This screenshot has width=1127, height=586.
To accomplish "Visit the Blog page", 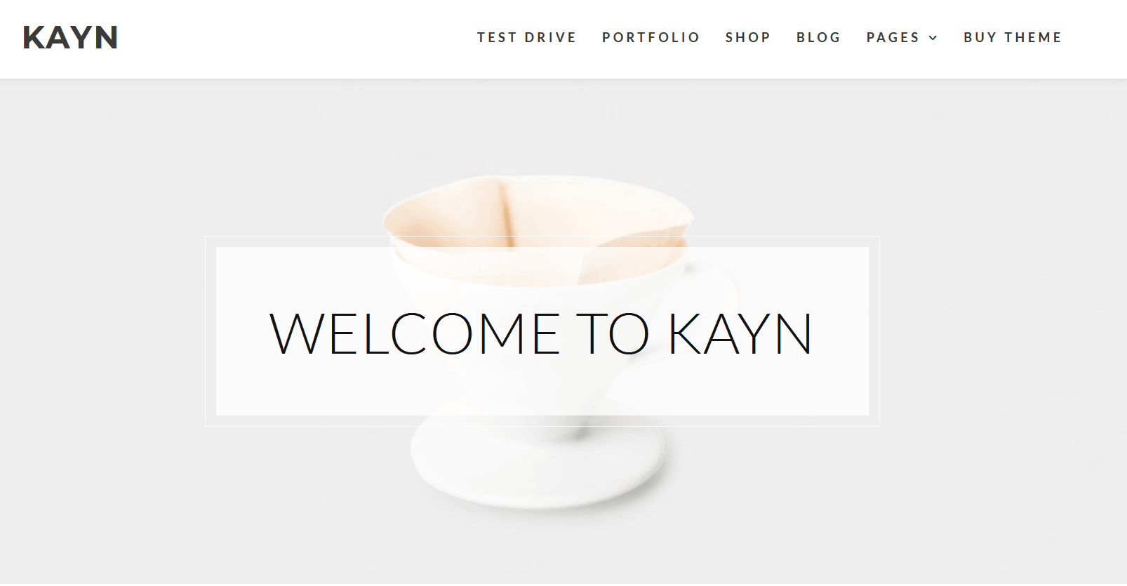I will click(818, 38).
